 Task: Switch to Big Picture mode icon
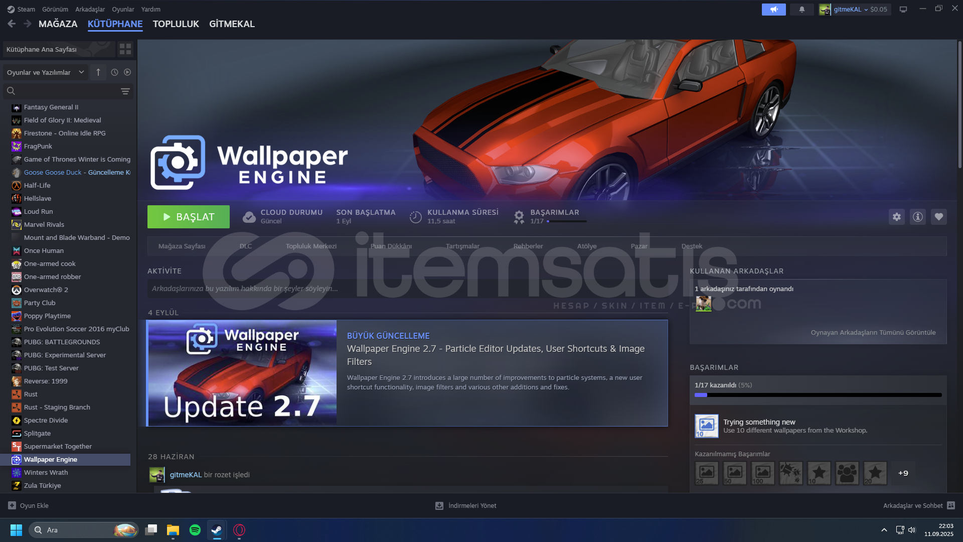point(903,9)
